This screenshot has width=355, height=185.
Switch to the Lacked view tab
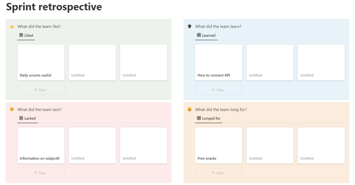tap(28, 118)
